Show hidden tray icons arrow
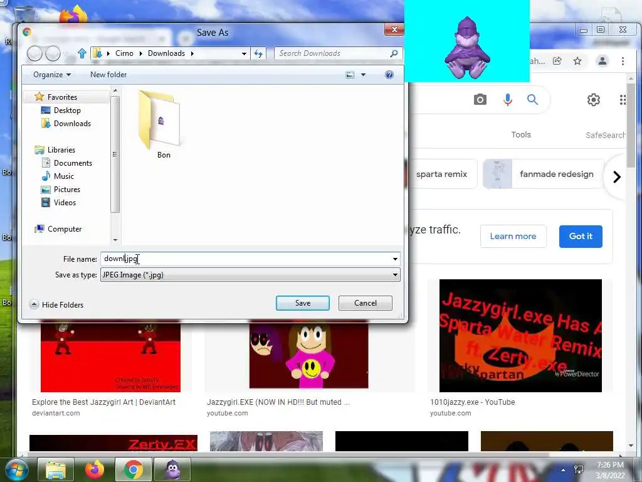The height and width of the screenshot is (482, 642). pos(564,469)
